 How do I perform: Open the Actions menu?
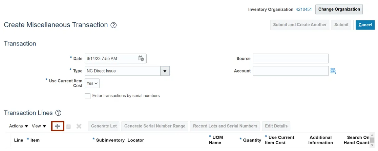(x=19, y=126)
